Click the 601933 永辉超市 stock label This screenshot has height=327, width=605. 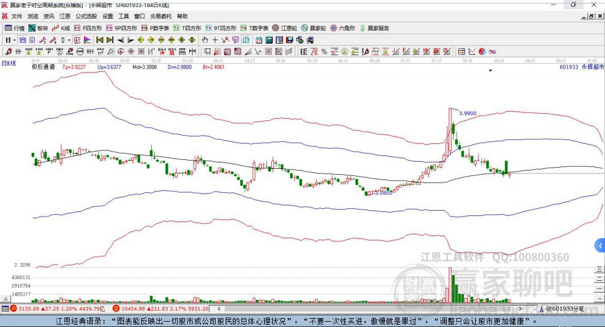point(581,67)
